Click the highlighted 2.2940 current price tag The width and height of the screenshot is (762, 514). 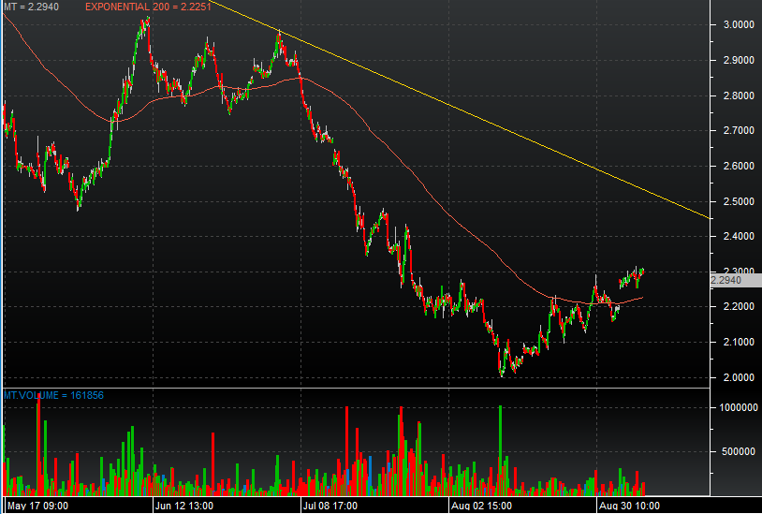click(727, 280)
